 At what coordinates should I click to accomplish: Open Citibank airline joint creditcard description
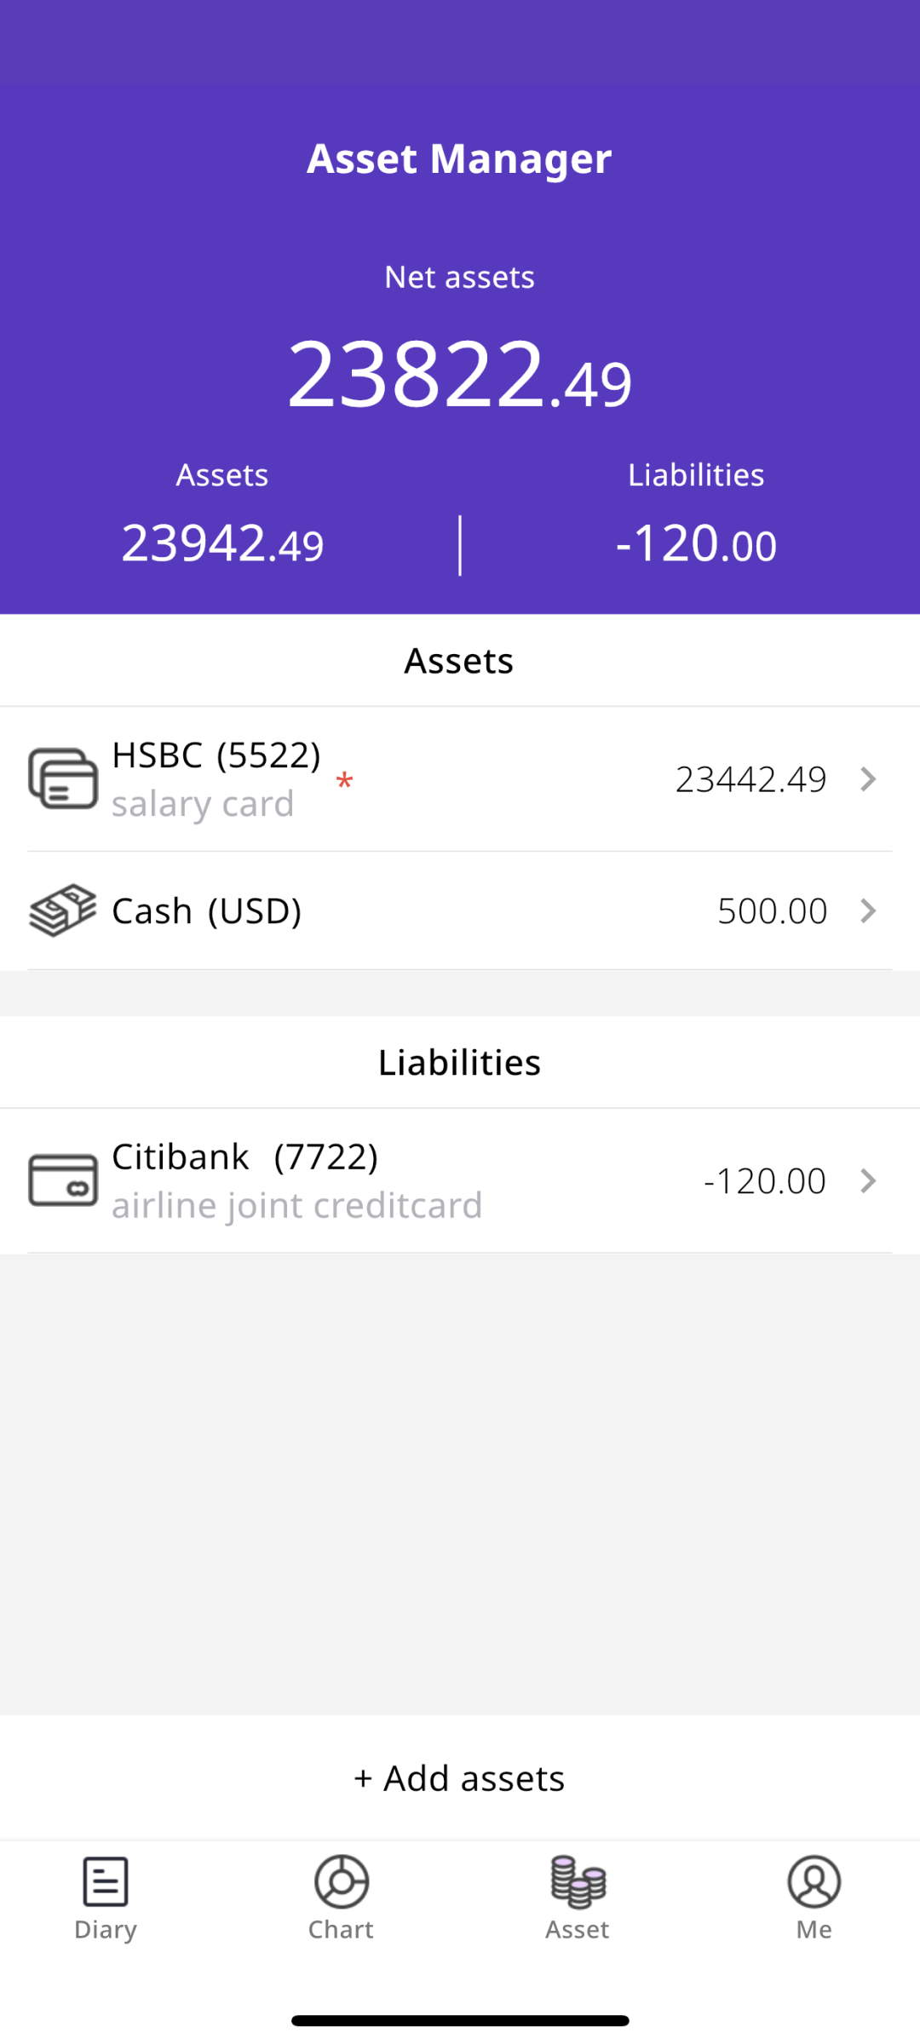[296, 1206]
